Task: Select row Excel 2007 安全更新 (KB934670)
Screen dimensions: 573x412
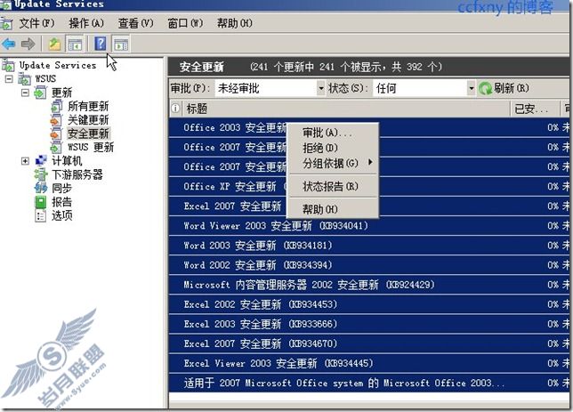Action: click(369, 343)
